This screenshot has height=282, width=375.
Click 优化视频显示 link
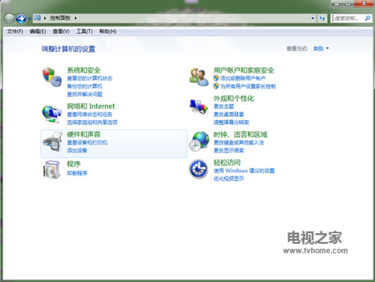229,178
